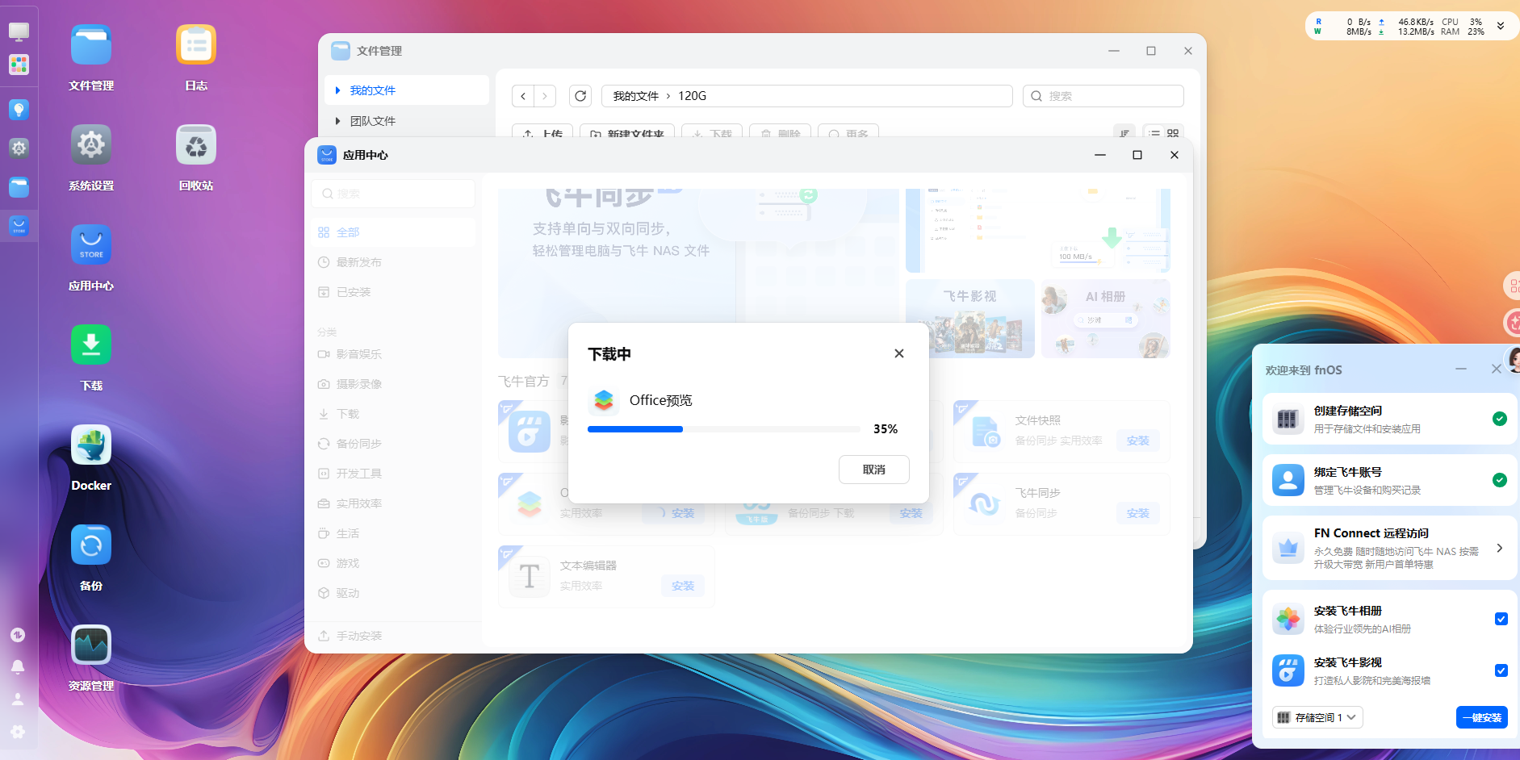Click the Office预览 app icon in the download dialog
The width and height of the screenshot is (1520, 760).
[604, 400]
